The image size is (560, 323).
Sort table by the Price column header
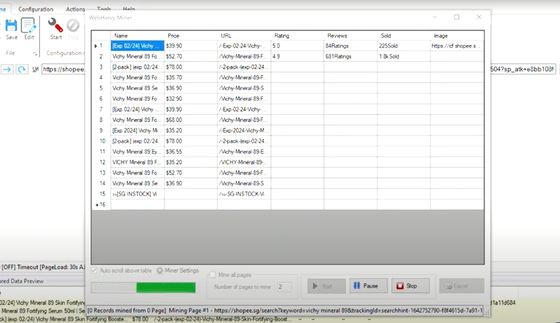(190, 36)
